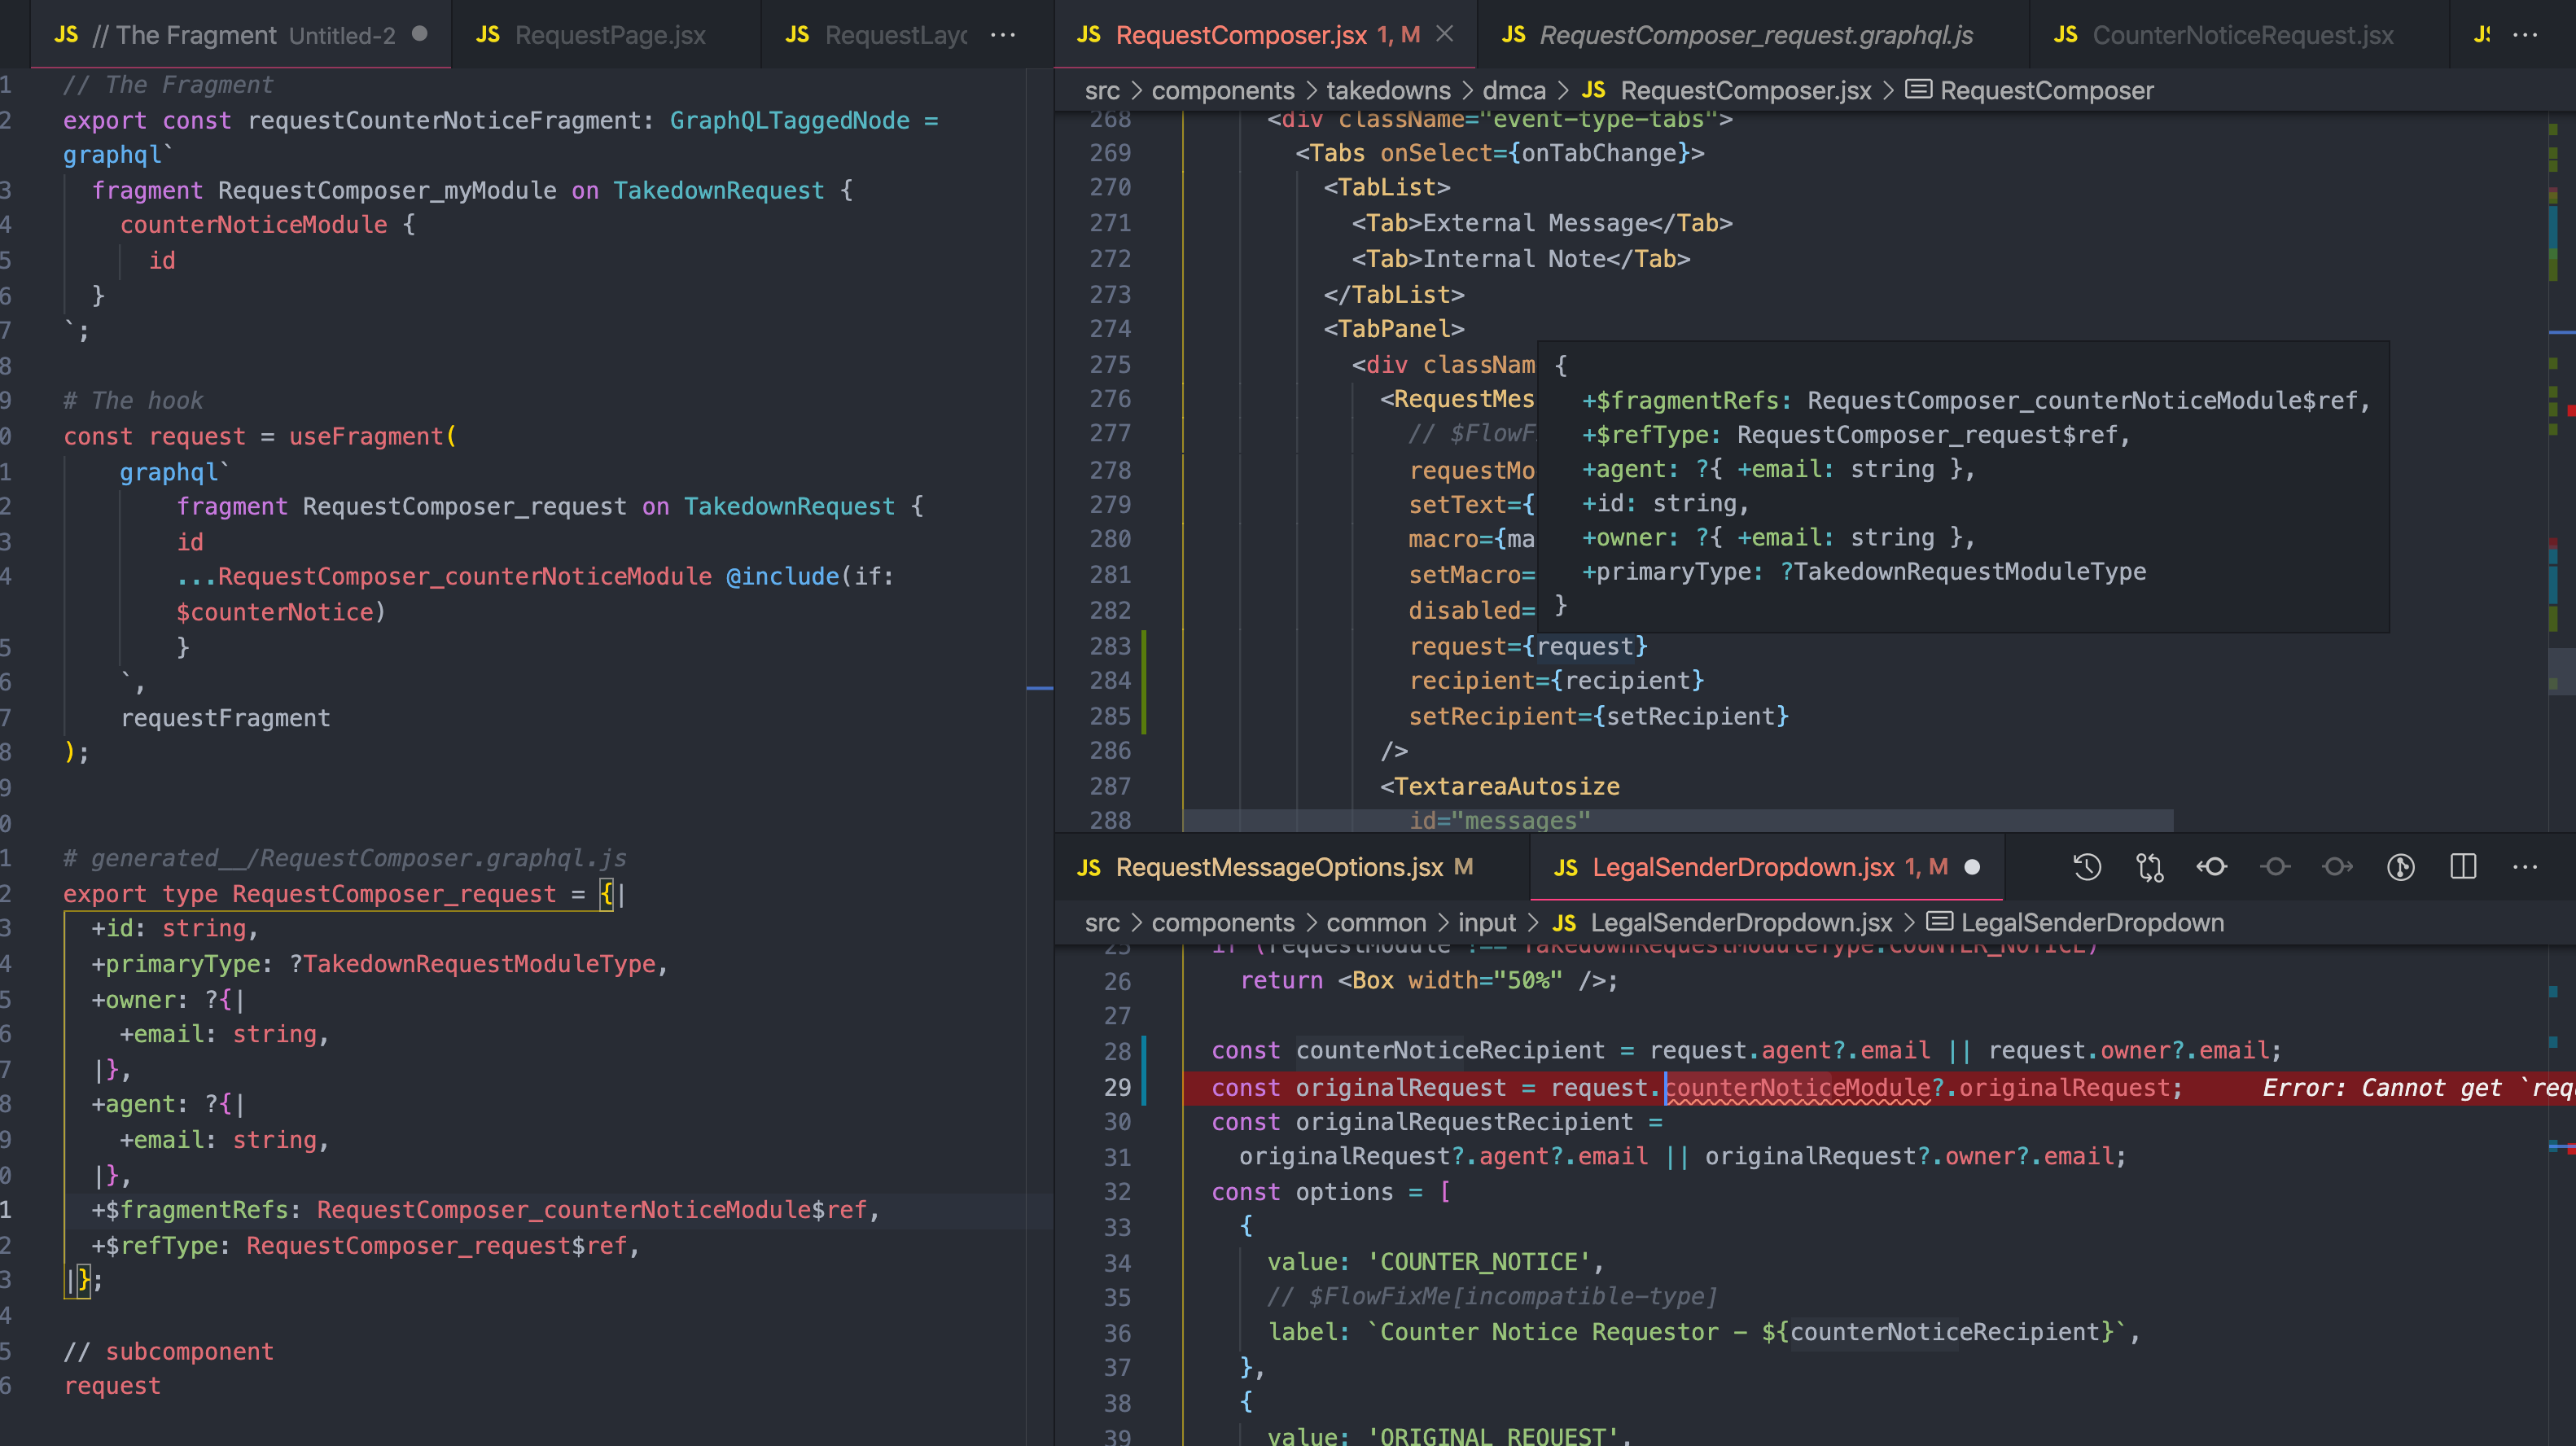Select the compare changes icon beside the history icon
The height and width of the screenshot is (1446, 2576).
coord(2150,867)
